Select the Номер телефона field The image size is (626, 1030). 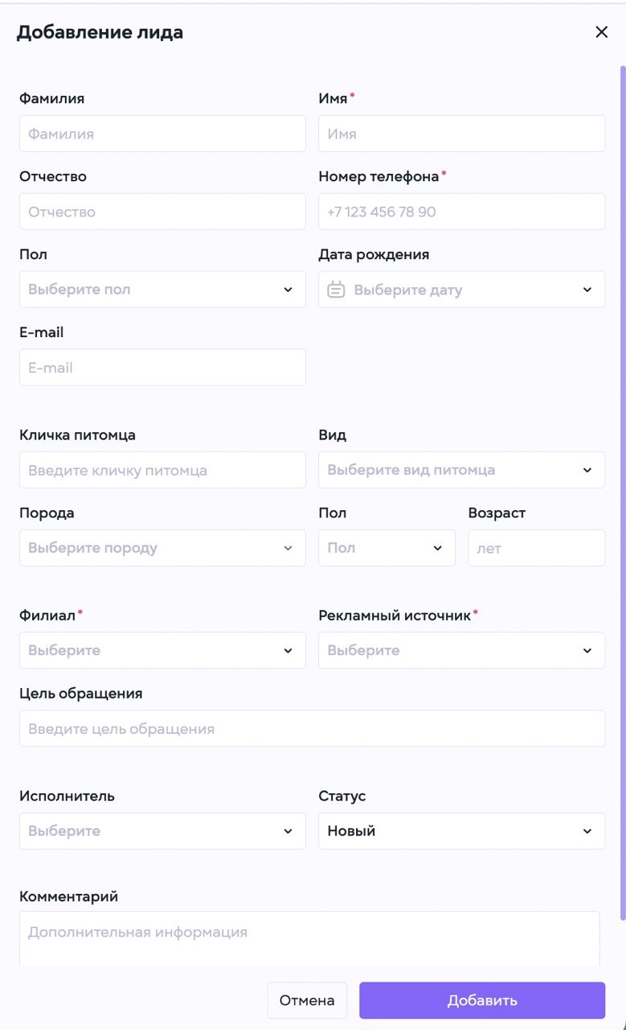461,212
